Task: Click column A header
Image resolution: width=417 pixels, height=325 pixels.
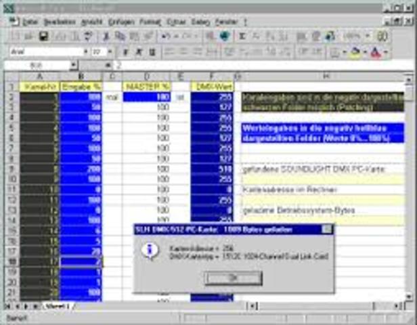Action: 40,77
